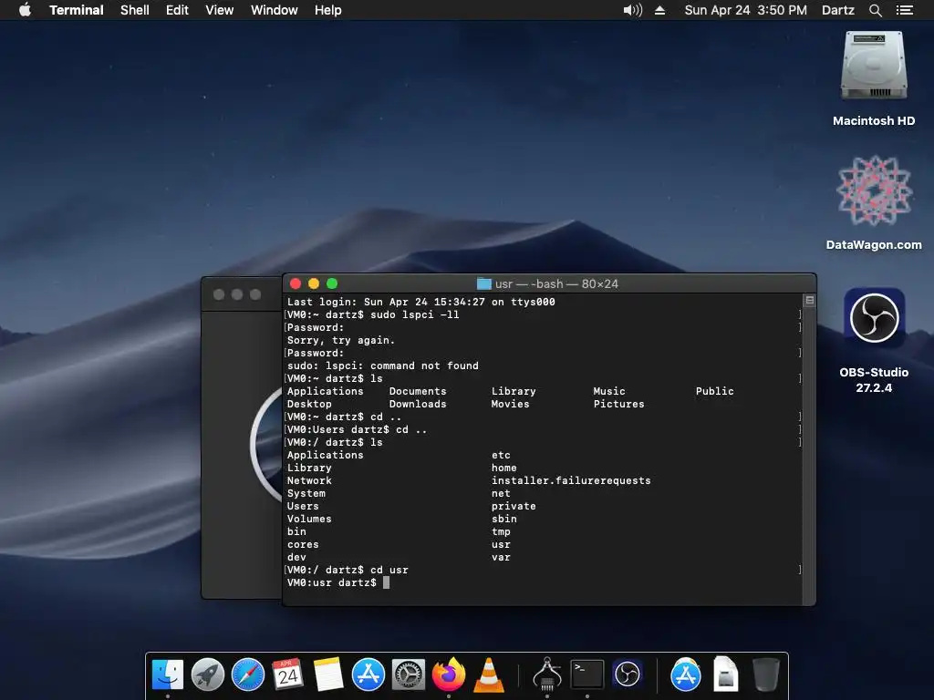This screenshot has width=934, height=700.
Task: Launch Firefox from the Dock
Action: click(x=449, y=675)
